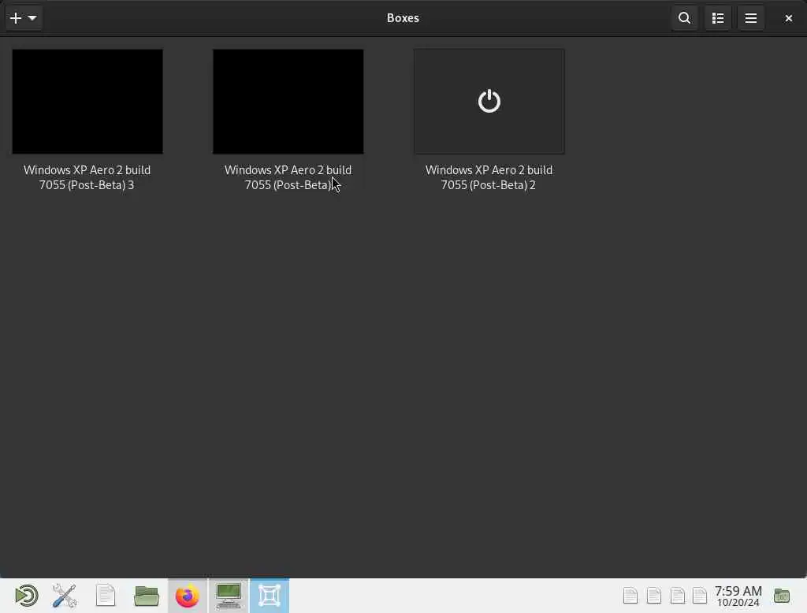The width and height of the screenshot is (807, 613).
Task: Switch Boxes to list view
Action: (x=717, y=18)
